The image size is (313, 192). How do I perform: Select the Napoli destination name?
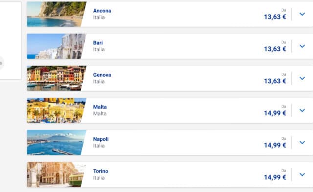tap(101, 139)
